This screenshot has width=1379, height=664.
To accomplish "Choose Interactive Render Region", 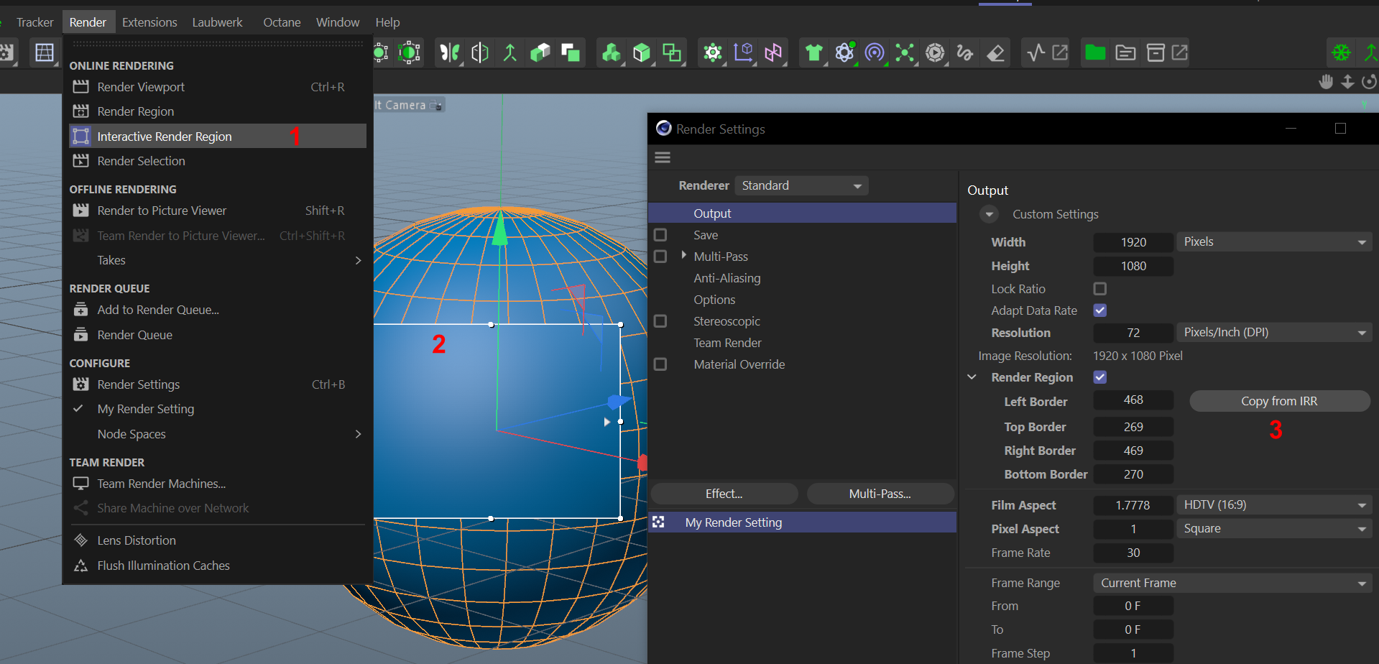I will click(218, 137).
